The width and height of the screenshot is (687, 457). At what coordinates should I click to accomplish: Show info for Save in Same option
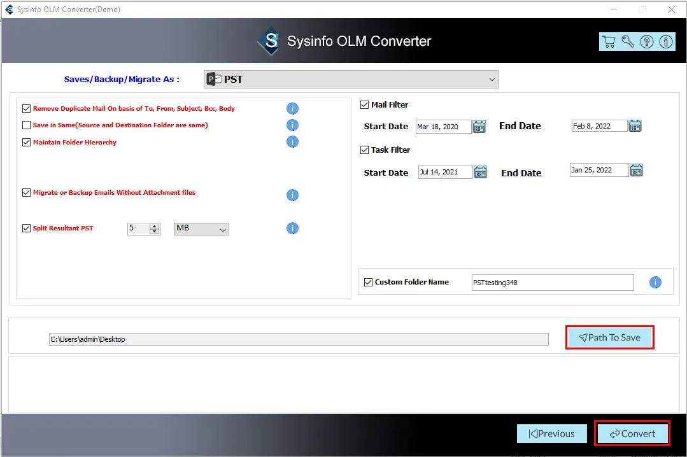[292, 125]
